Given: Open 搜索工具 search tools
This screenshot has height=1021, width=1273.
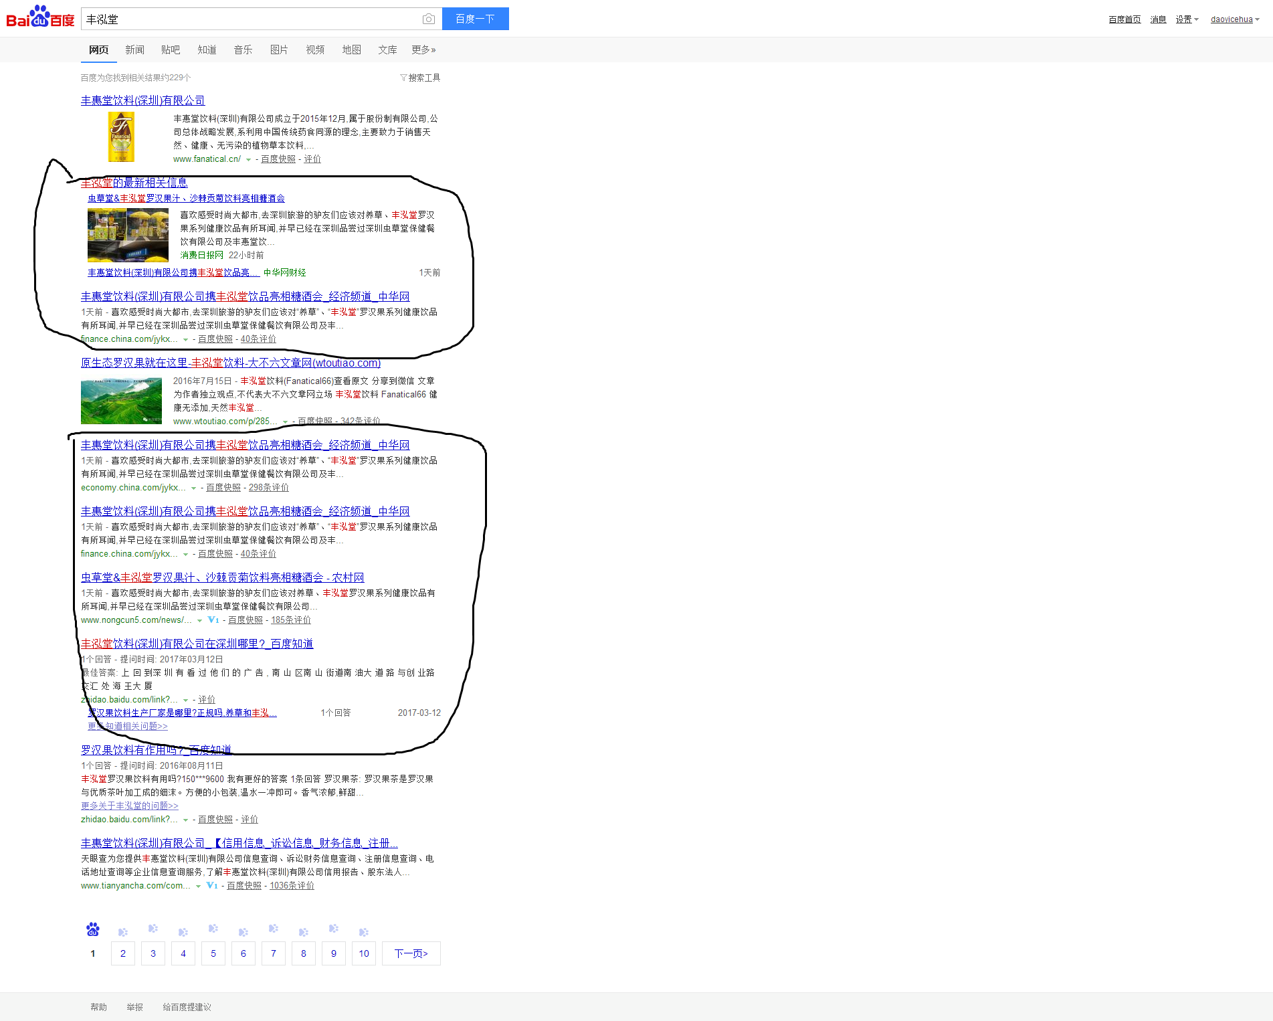Looking at the screenshot, I should pos(424,78).
